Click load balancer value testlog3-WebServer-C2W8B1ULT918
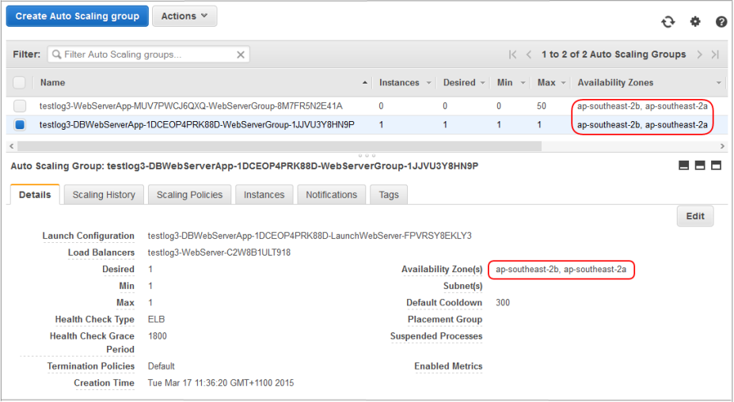 [x=219, y=252]
